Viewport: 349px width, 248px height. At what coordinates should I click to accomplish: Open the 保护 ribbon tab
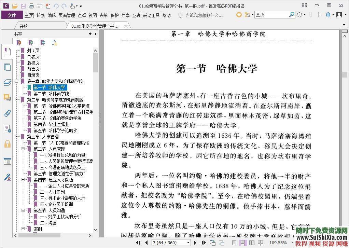click(115, 15)
